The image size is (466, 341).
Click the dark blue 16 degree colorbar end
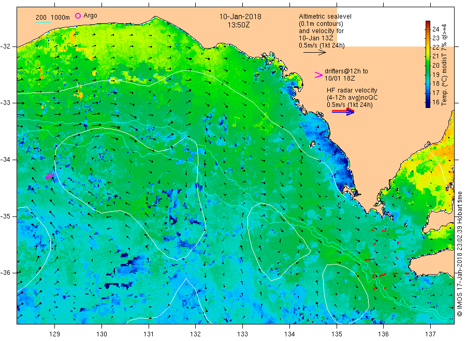[x=428, y=104]
